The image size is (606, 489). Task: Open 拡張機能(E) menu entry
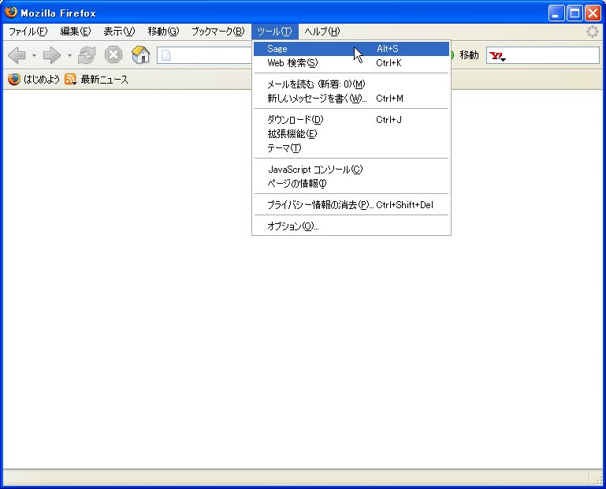pyautogui.click(x=351, y=134)
